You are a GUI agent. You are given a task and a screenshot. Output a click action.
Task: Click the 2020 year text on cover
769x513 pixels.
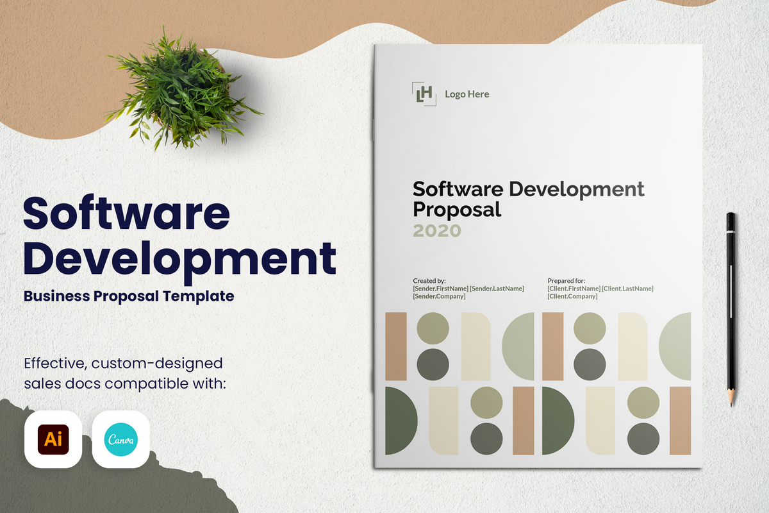click(x=436, y=230)
